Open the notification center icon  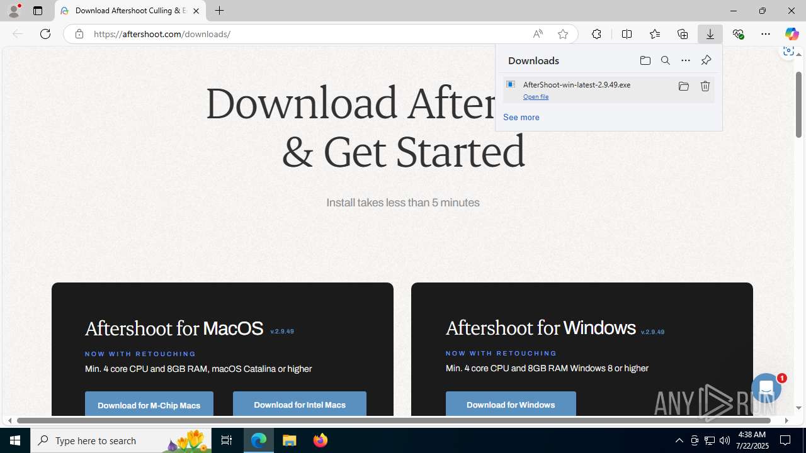tap(785, 440)
